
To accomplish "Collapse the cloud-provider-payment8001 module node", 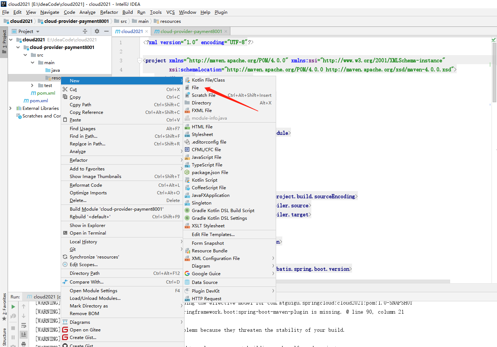I will point(18,47).
